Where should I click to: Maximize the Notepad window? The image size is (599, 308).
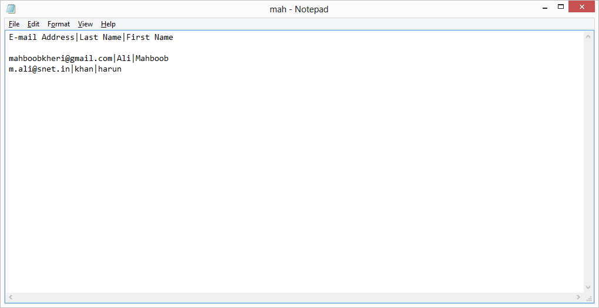click(x=560, y=7)
